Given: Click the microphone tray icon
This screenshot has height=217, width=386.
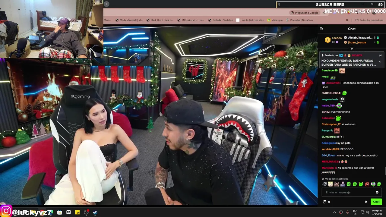Looking at the screenshot, I should pyautogui.click(x=347, y=212).
